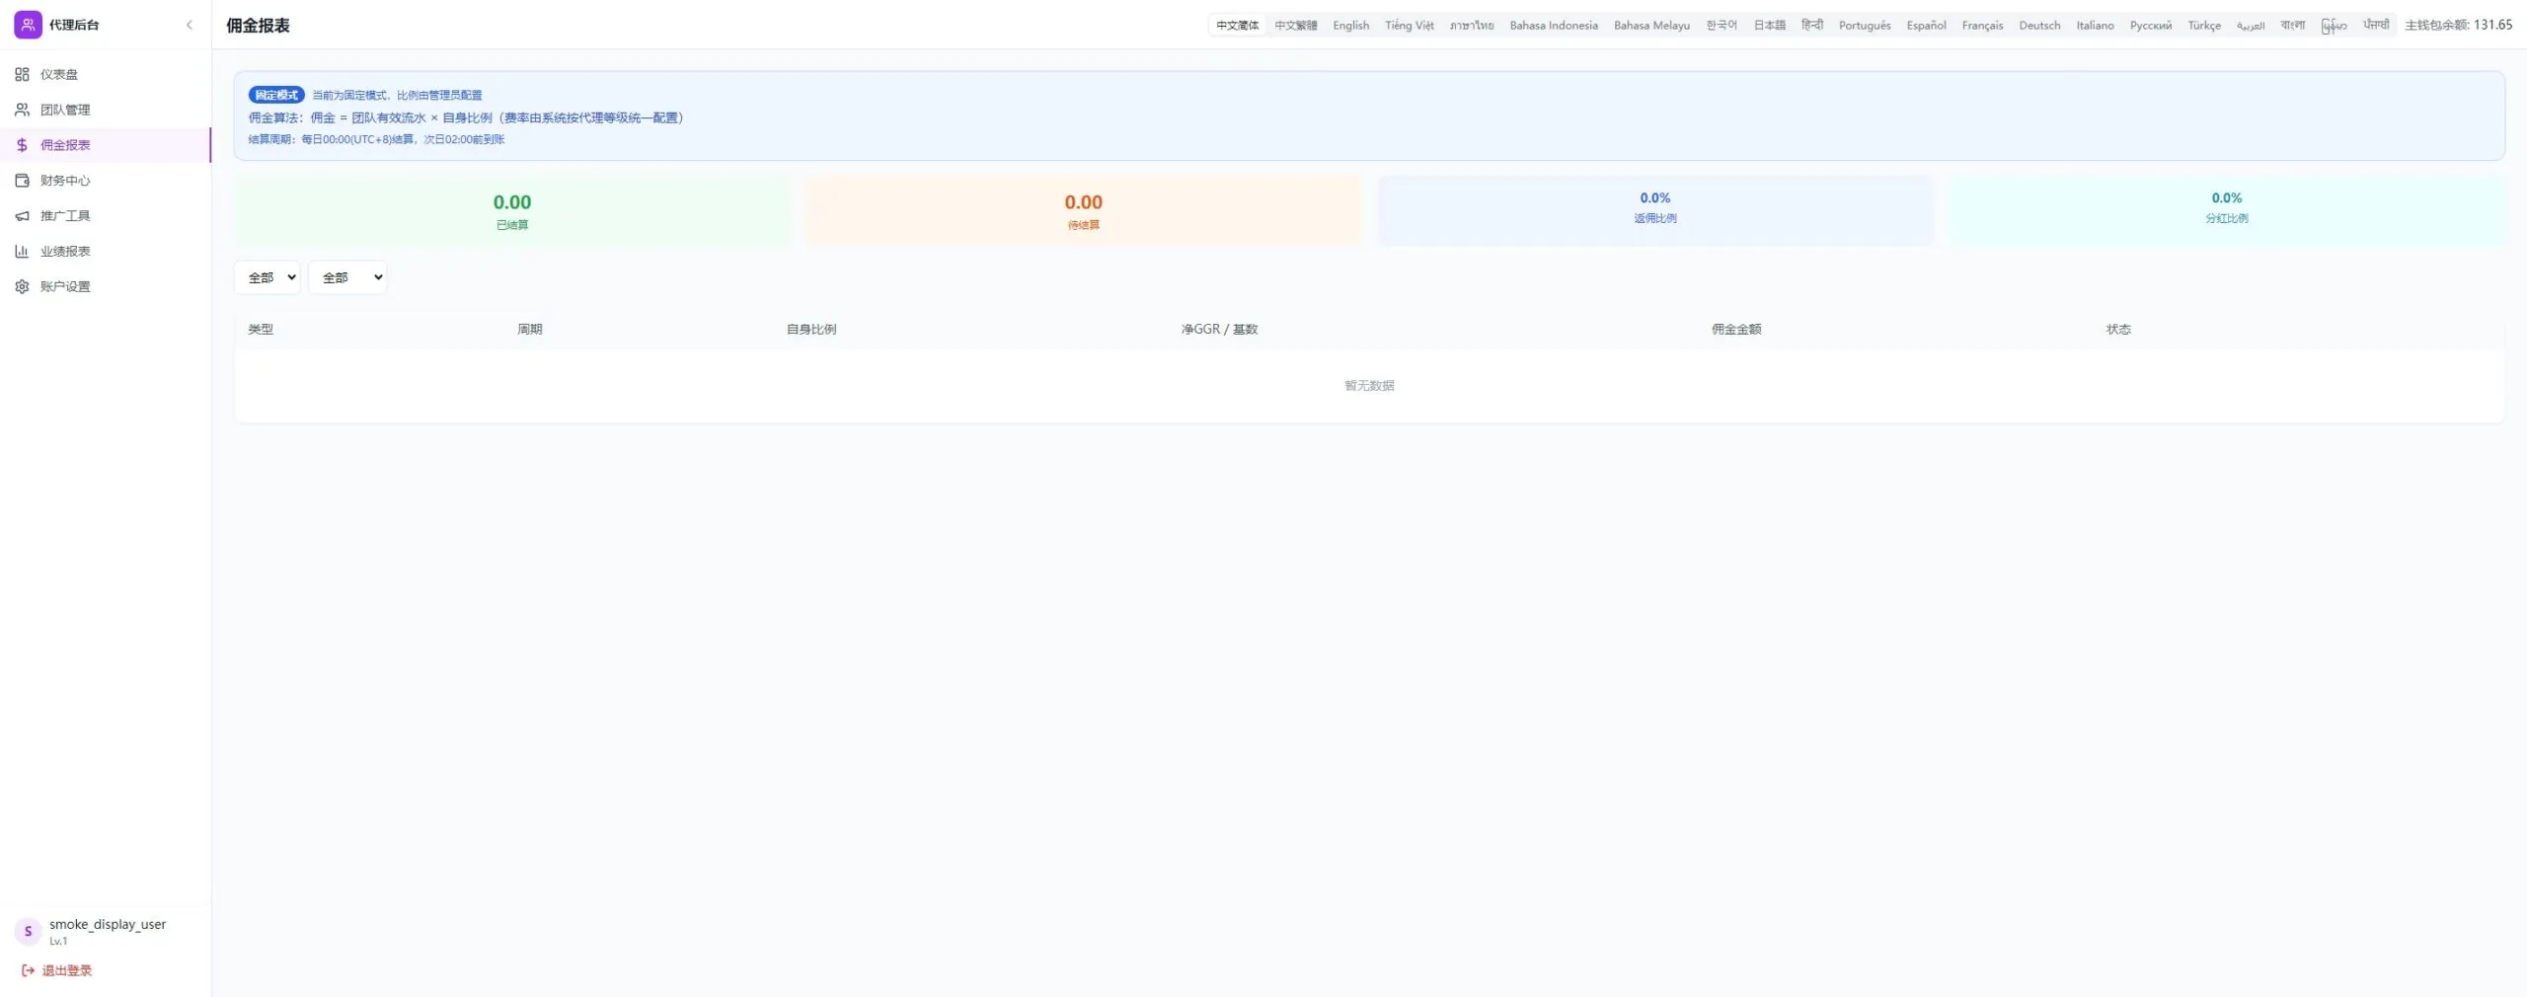The width and height of the screenshot is (2527, 997).
Task: Click the logout arrow icon
Action: [x=28, y=970]
